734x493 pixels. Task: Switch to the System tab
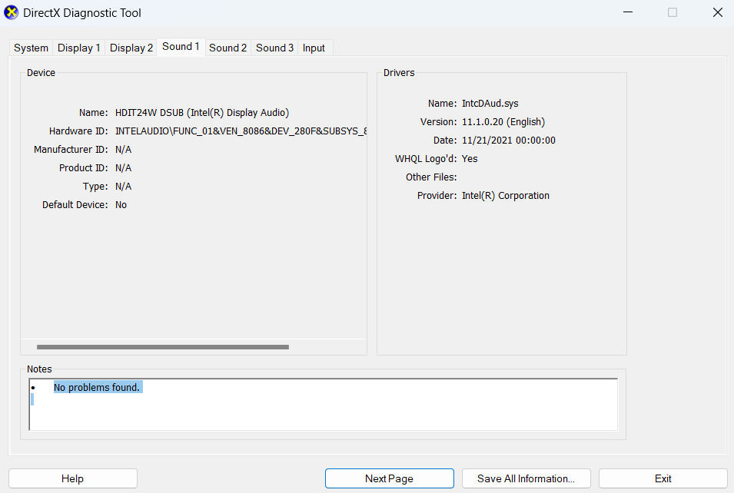31,48
